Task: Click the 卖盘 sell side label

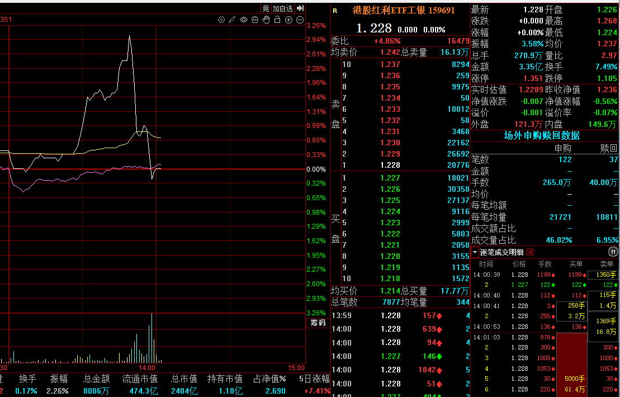Action: [x=335, y=114]
